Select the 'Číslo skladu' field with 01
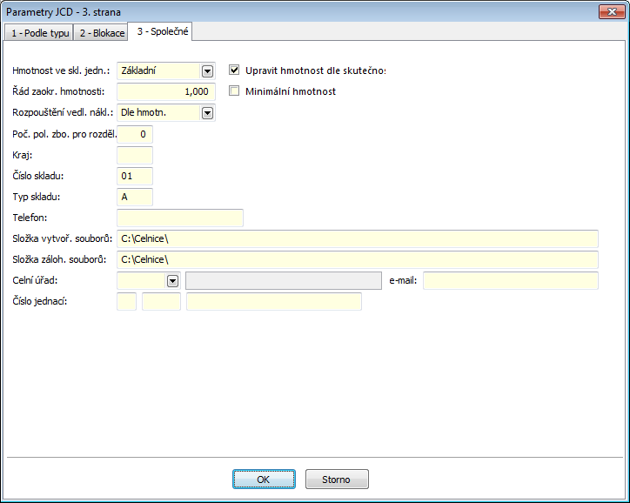630x503 pixels. point(135,176)
